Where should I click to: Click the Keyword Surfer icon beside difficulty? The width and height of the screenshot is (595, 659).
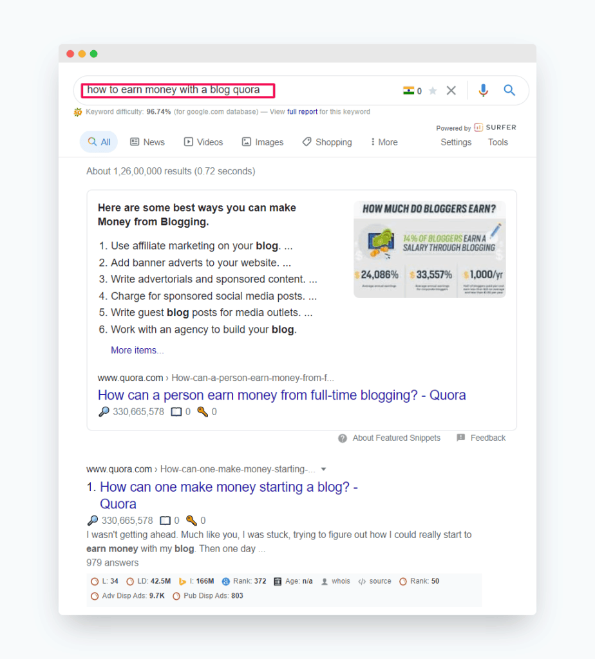(x=78, y=112)
